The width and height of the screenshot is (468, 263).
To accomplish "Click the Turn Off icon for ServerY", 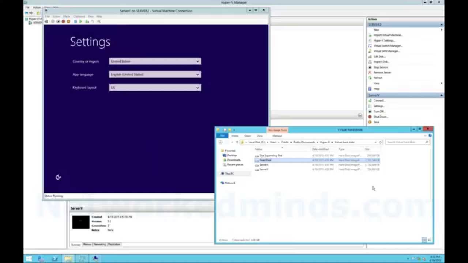I will click(x=370, y=111).
